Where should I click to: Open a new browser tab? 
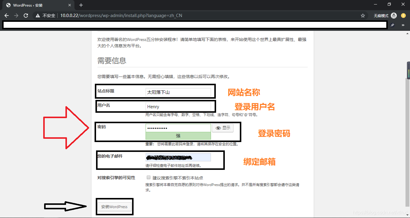click(81, 5)
